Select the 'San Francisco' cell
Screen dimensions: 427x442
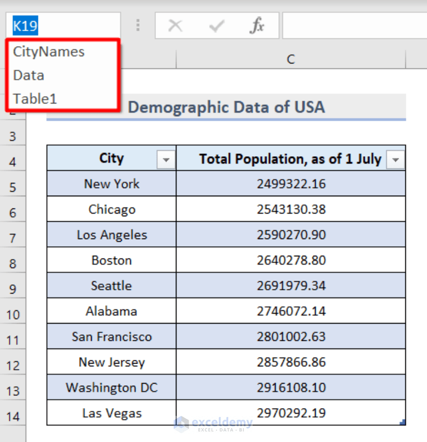(x=111, y=336)
